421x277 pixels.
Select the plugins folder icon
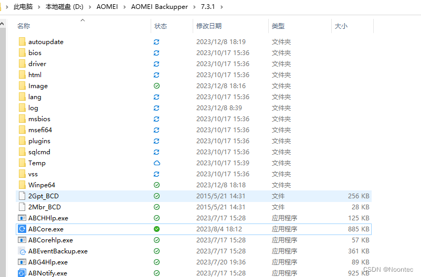(x=22, y=141)
